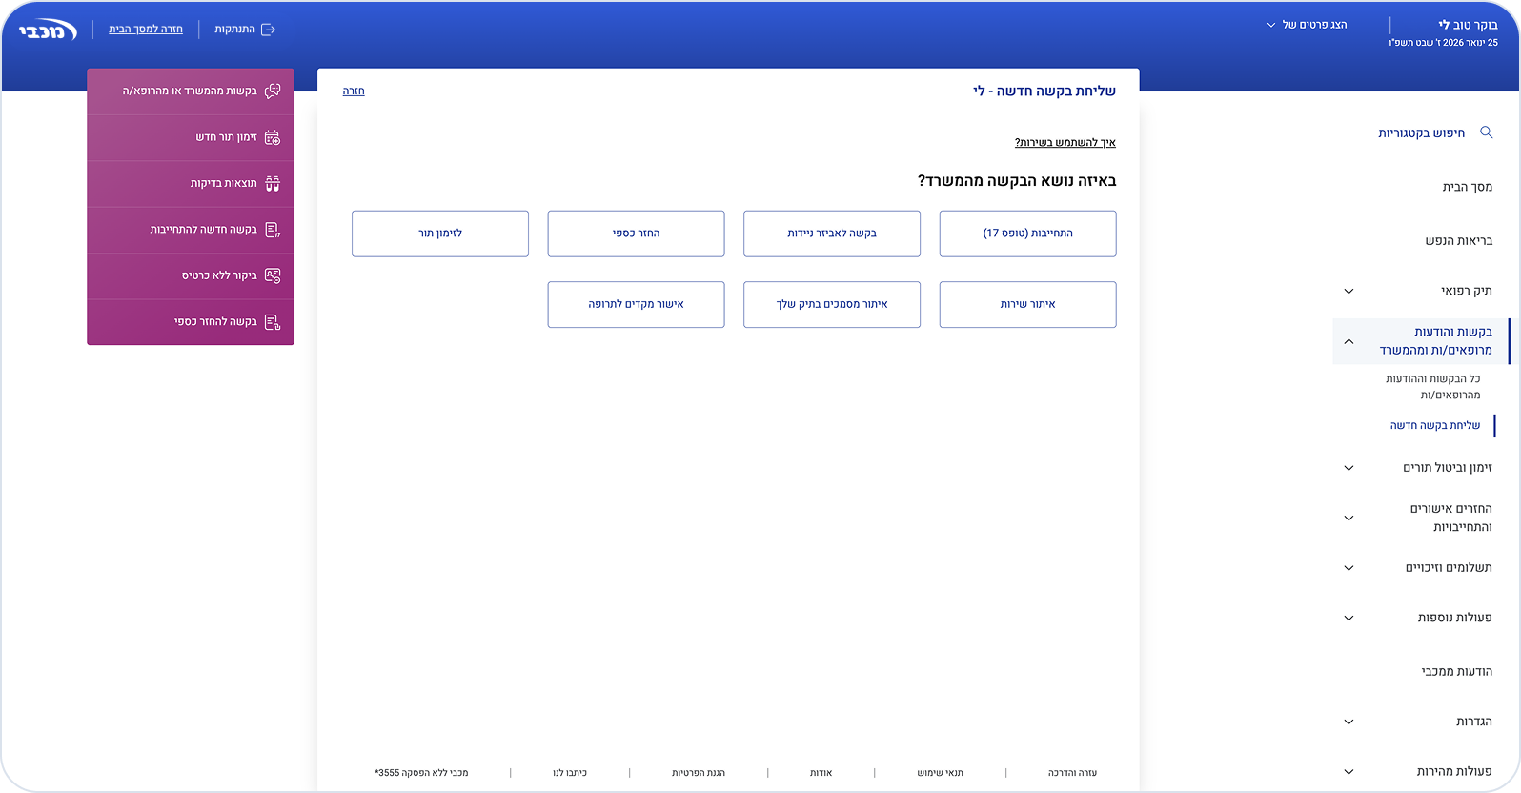Click the test tubes icon for test results
Screen dimensions: 1521x793
pyautogui.click(x=273, y=184)
